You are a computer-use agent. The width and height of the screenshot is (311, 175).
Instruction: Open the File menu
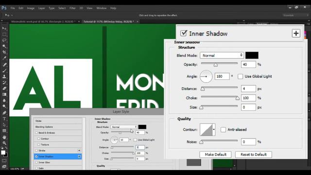pos(13,8)
